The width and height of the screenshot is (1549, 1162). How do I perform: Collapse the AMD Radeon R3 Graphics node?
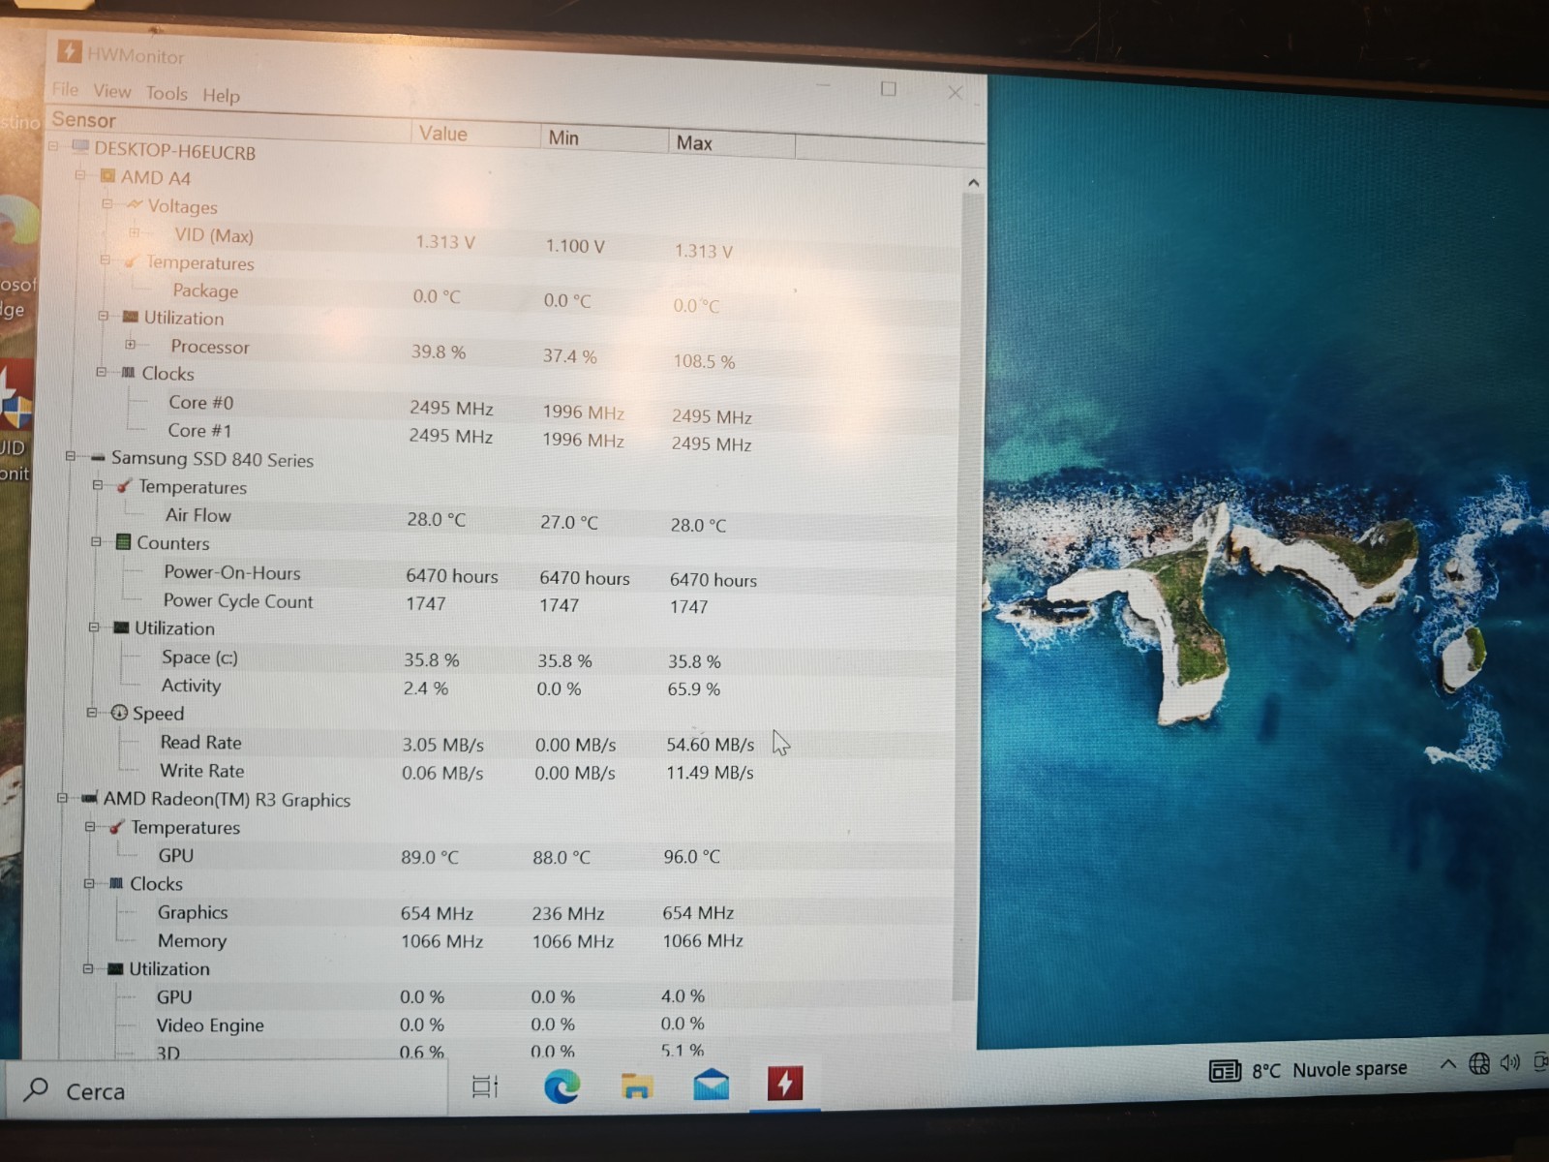(x=63, y=798)
